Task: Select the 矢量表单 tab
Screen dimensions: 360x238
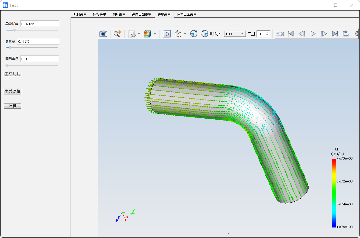Action: (164, 14)
